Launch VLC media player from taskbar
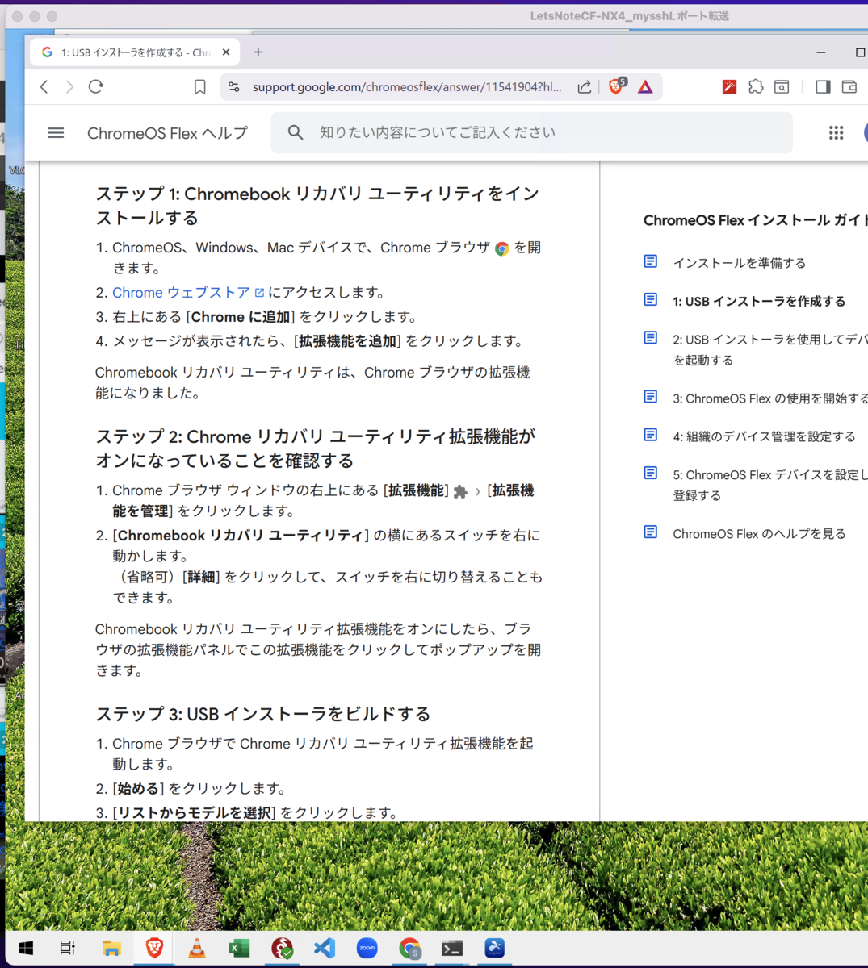This screenshot has width=868, height=968. click(x=196, y=948)
